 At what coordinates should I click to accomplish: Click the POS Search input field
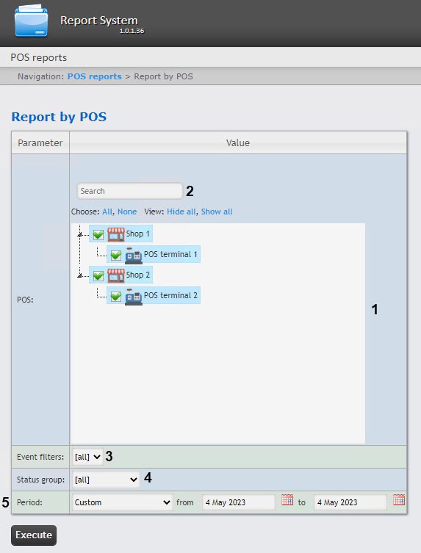pos(129,191)
